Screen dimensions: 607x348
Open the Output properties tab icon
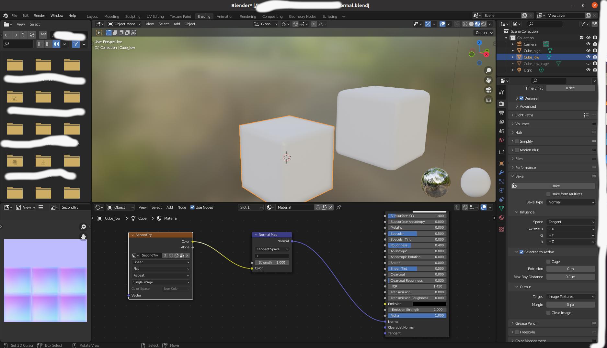pos(501,113)
